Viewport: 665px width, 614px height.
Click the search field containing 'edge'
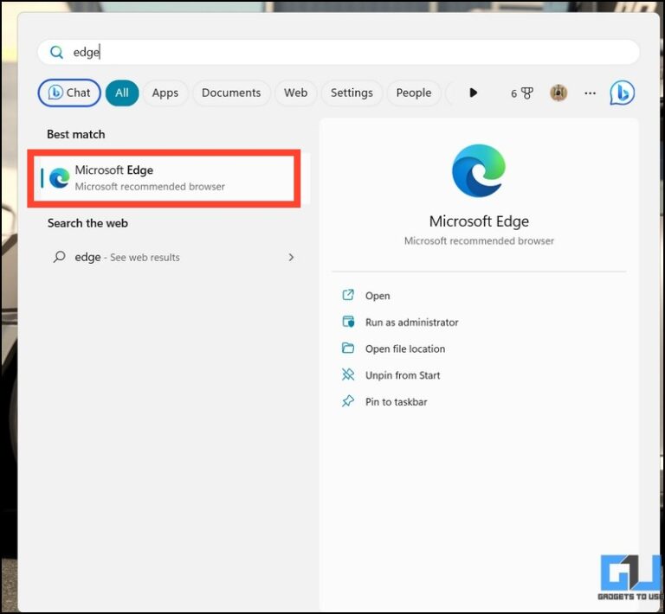(339, 52)
